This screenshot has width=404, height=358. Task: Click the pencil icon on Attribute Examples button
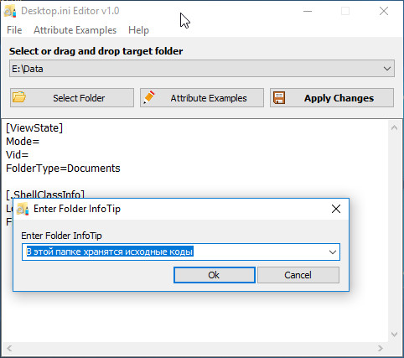click(149, 97)
